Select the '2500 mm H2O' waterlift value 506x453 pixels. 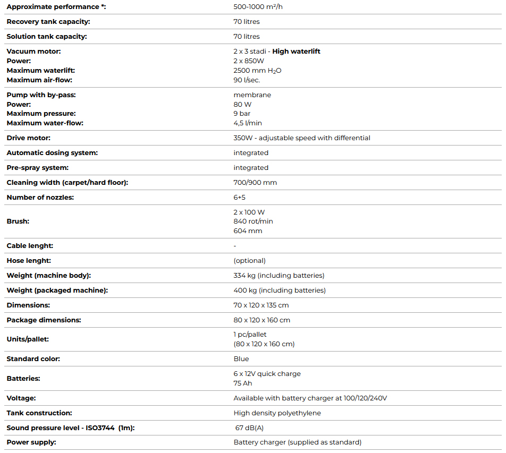click(257, 71)
